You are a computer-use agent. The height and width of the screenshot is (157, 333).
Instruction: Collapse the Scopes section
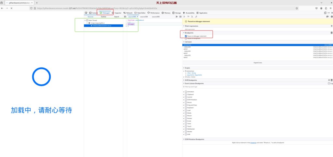[184, 68]
